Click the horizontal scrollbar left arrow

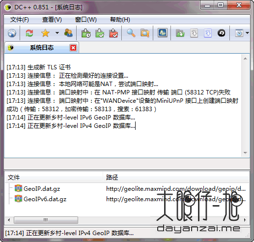pos(9,220)
